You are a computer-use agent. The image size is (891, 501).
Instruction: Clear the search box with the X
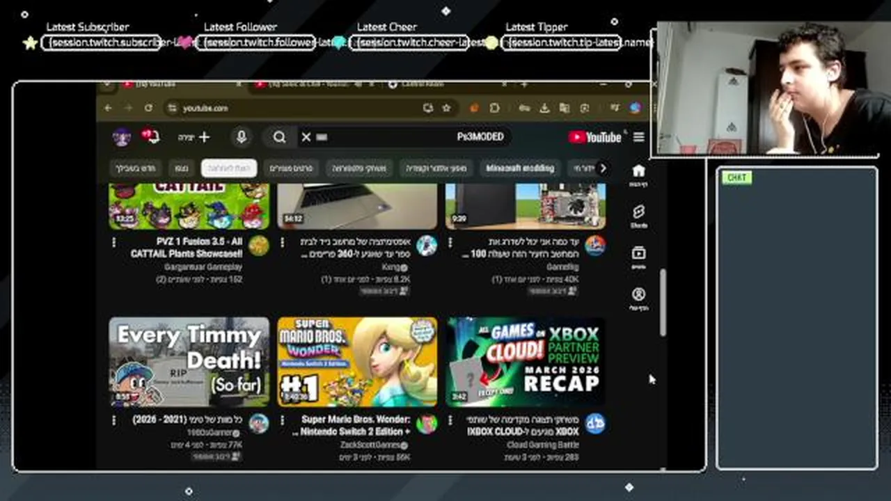click(306, 137)
